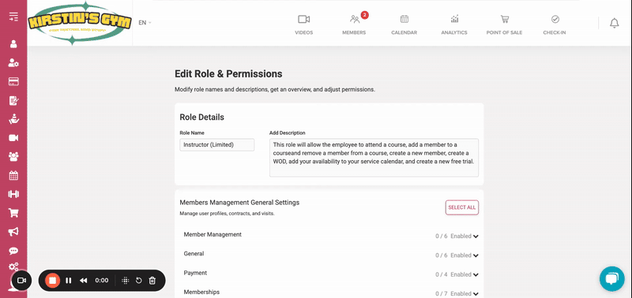Click the recorder grid drag handle icon

125,281
